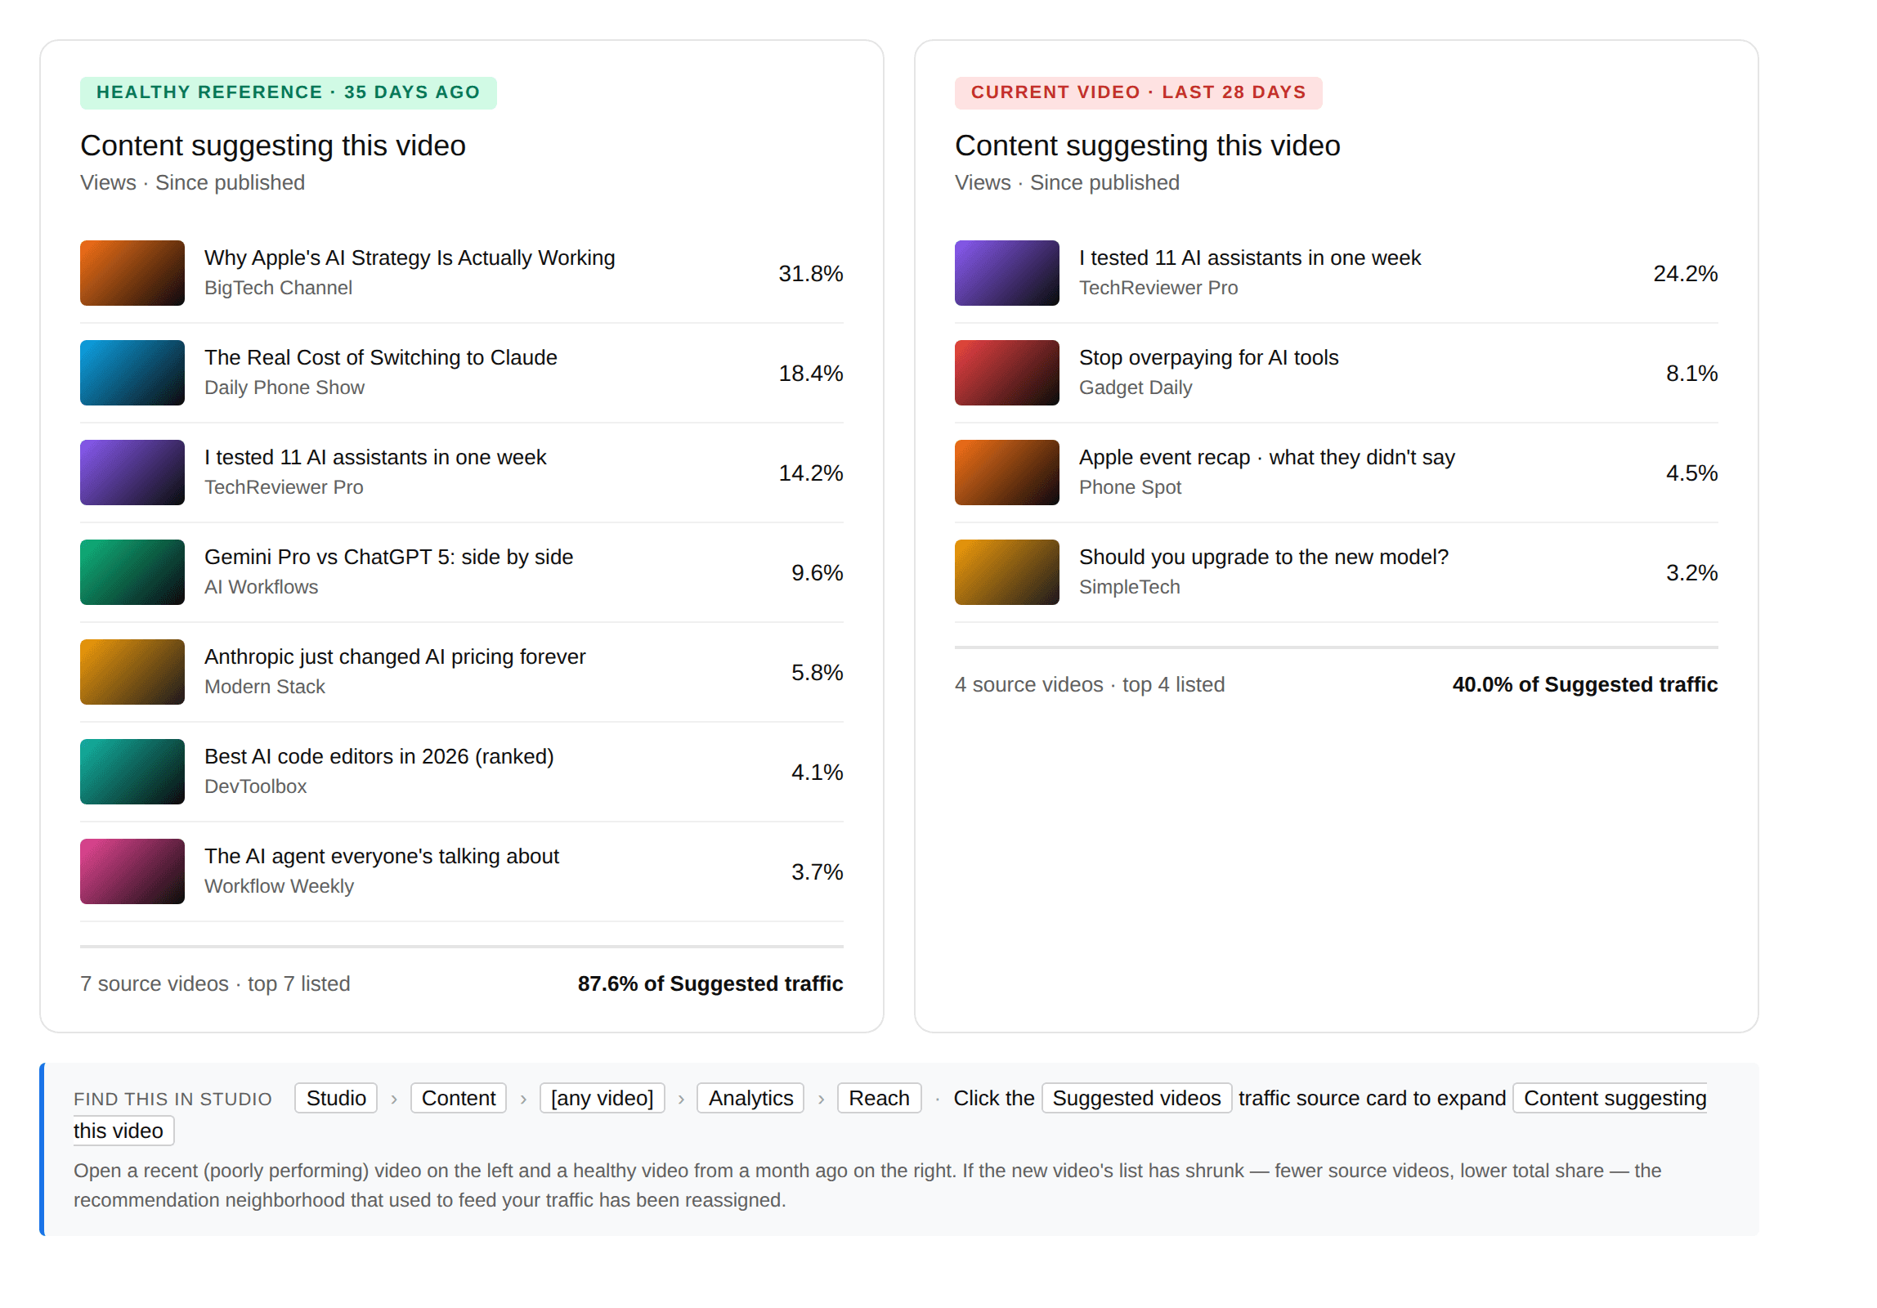Click the [any video] breadcrumb chip
1877x1308 pixels.
pos(603,1098)
